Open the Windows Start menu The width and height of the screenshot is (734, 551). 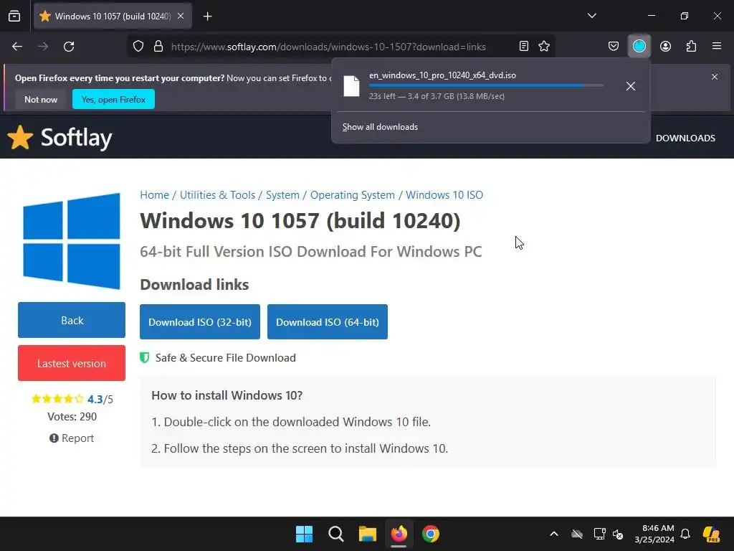point(304,534)
